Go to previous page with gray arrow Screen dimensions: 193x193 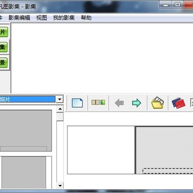(119, 103)
